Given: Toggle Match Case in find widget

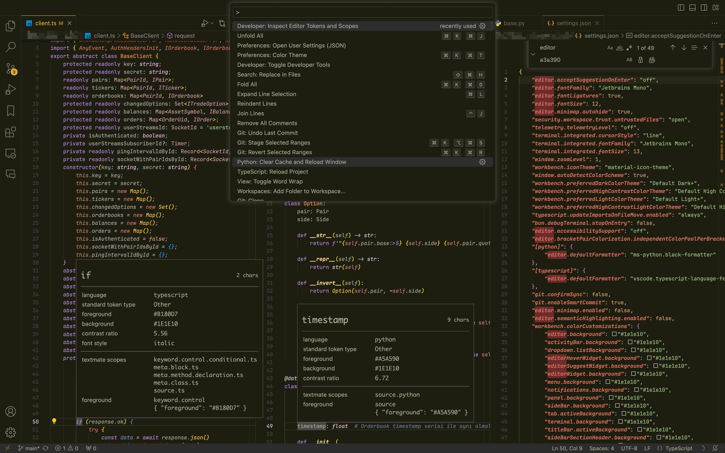Looking at the screenshot, I should coord(610,48).
